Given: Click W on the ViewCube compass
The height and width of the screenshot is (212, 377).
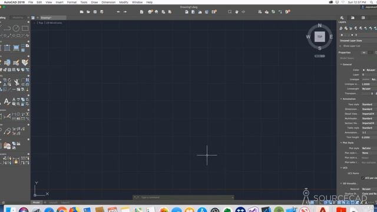Looking at the screenshot, I should click(308, 37).
